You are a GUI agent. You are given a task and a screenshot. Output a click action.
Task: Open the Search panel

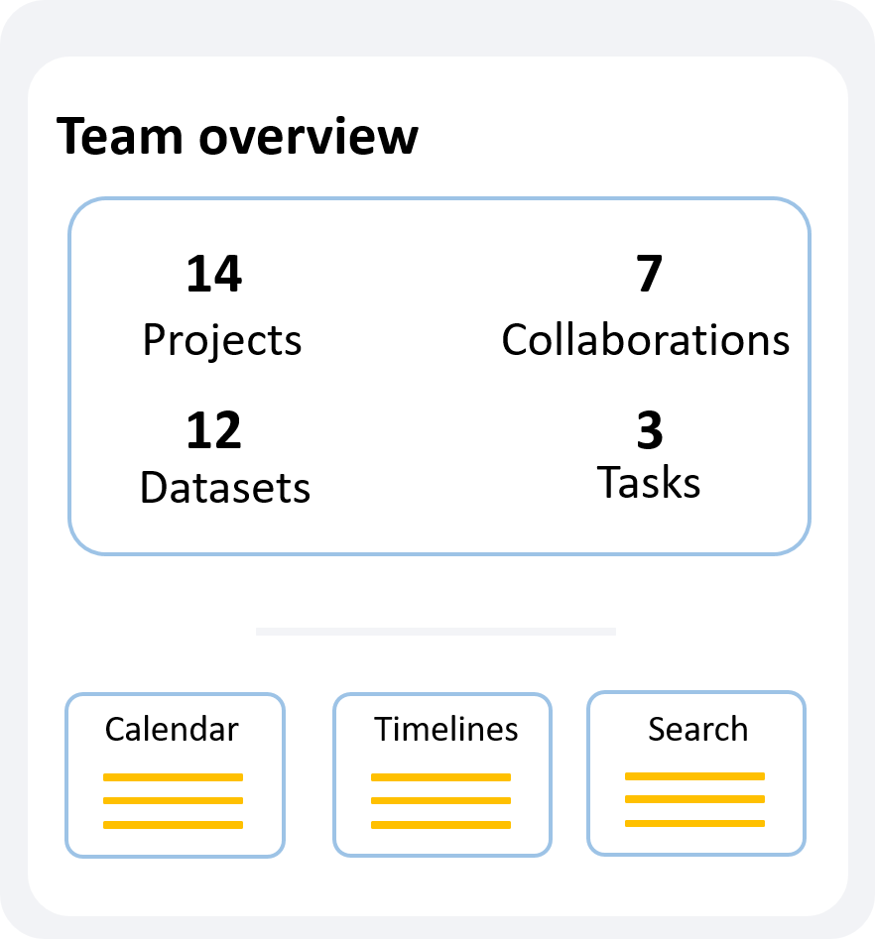(x=694, y=773)
